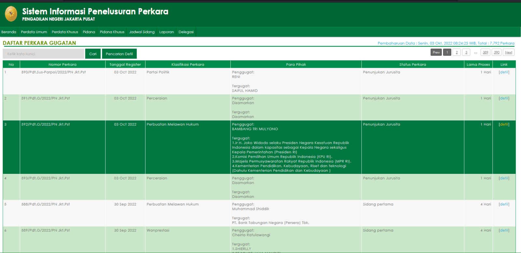
Task: Jump to page 3 of results
Action: 466,52
